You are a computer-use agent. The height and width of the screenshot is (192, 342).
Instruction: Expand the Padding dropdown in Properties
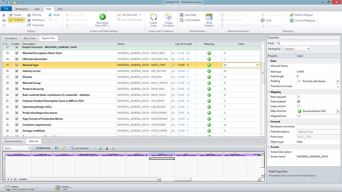pos(338,81)
